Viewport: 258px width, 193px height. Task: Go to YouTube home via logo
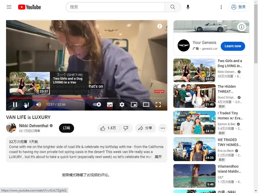coord(29,7)
